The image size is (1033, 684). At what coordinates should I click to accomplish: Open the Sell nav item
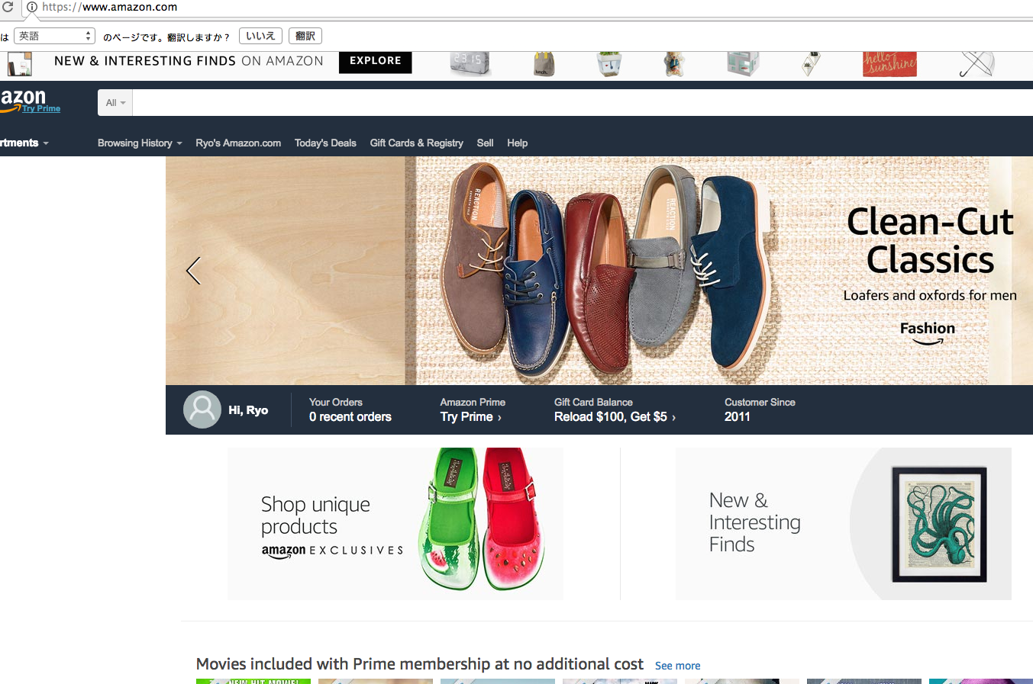pyautogui.click(x=485, y=143)
